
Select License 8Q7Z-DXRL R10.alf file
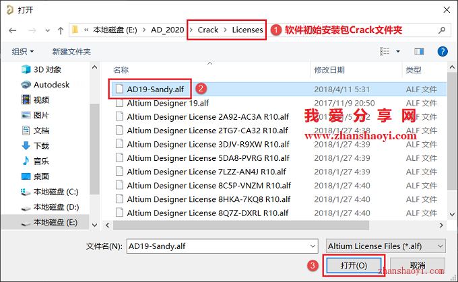pos(207,213)
